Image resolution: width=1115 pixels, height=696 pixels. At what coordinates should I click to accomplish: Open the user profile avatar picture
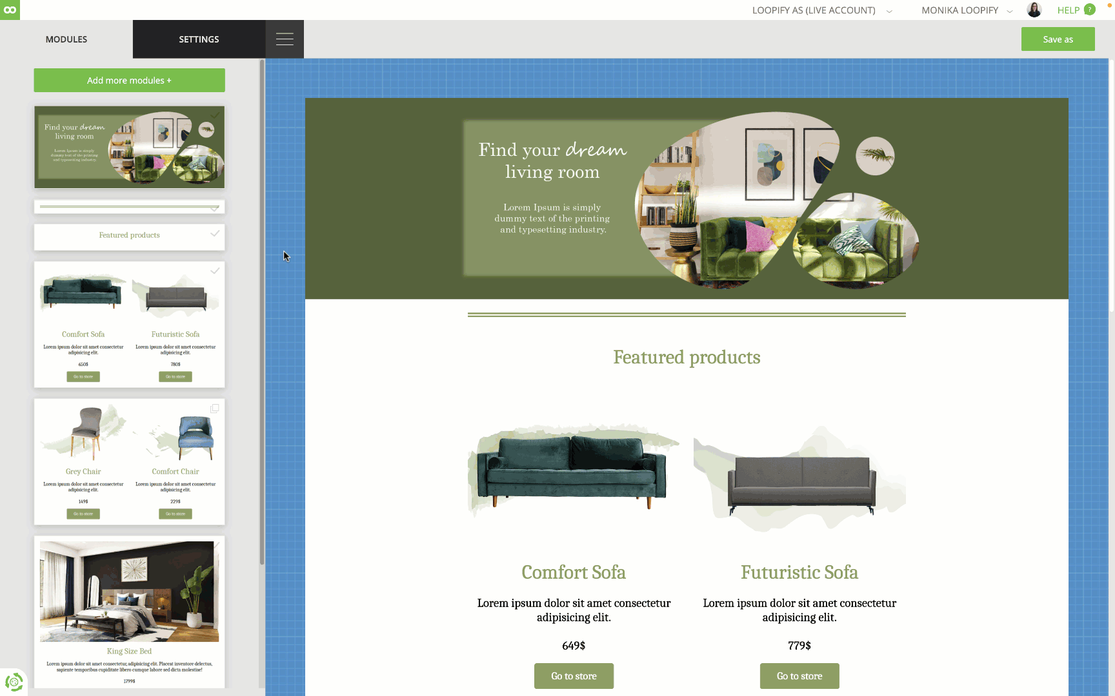(x=1034, y=10)
